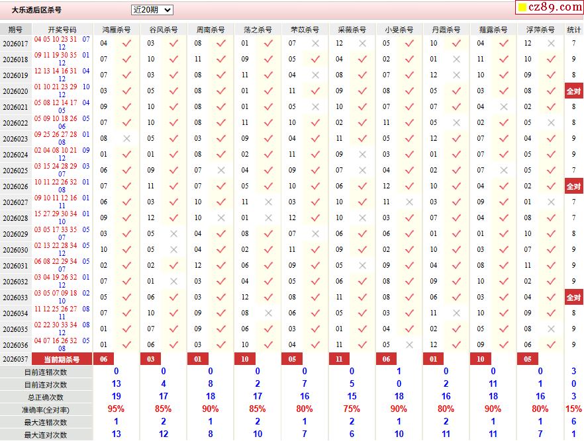Click the cz89.com logo

pos(549,7)
